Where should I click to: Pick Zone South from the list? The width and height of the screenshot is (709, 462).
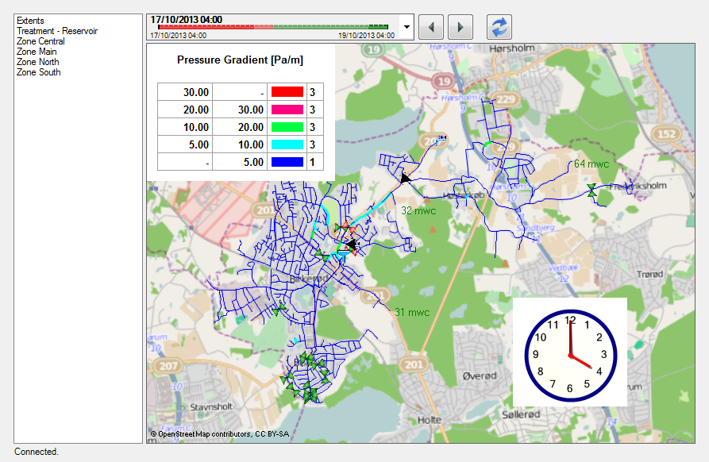tap(38, 72)
